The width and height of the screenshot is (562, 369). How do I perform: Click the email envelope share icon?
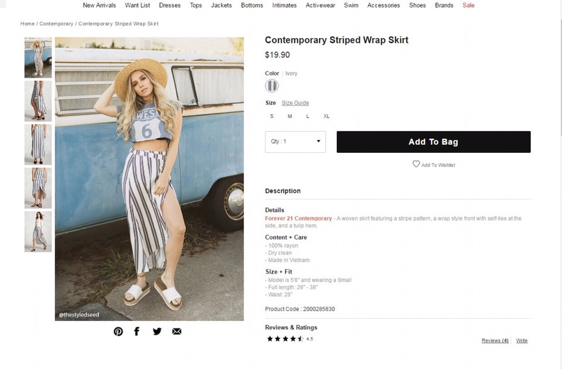[x=176, y=332]
